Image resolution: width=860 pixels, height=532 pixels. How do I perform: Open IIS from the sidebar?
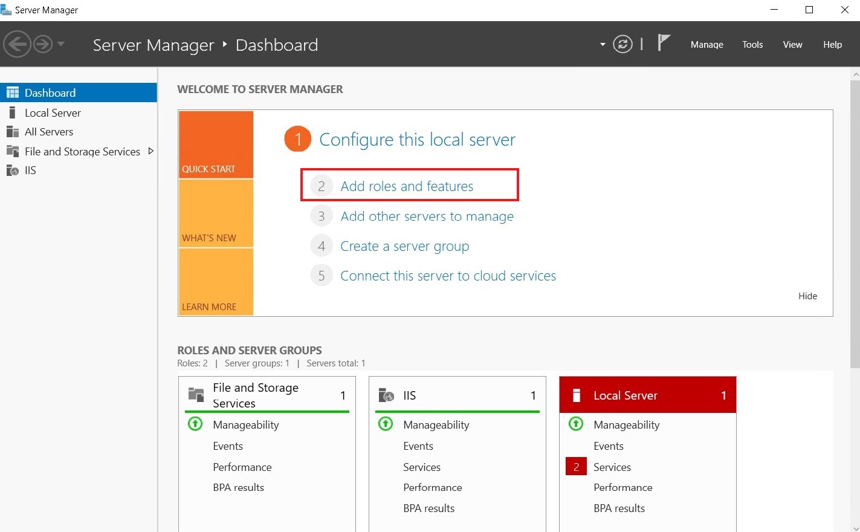[x=30, y=170]
